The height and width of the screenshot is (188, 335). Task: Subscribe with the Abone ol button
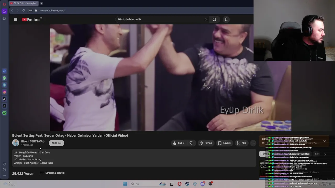(57, 143)
